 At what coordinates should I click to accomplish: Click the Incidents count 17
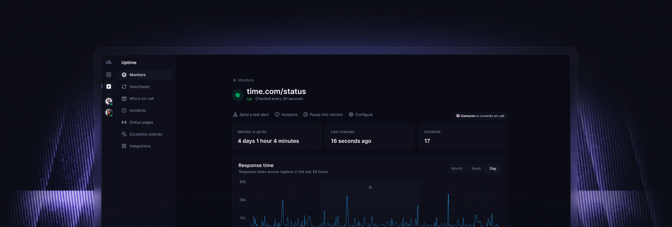click(427, 141)
